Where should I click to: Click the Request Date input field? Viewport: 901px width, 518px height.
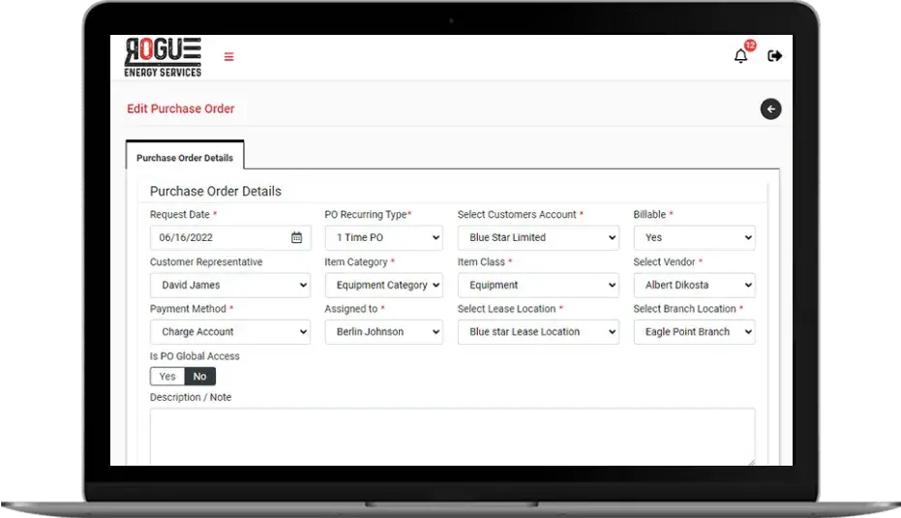218,237
